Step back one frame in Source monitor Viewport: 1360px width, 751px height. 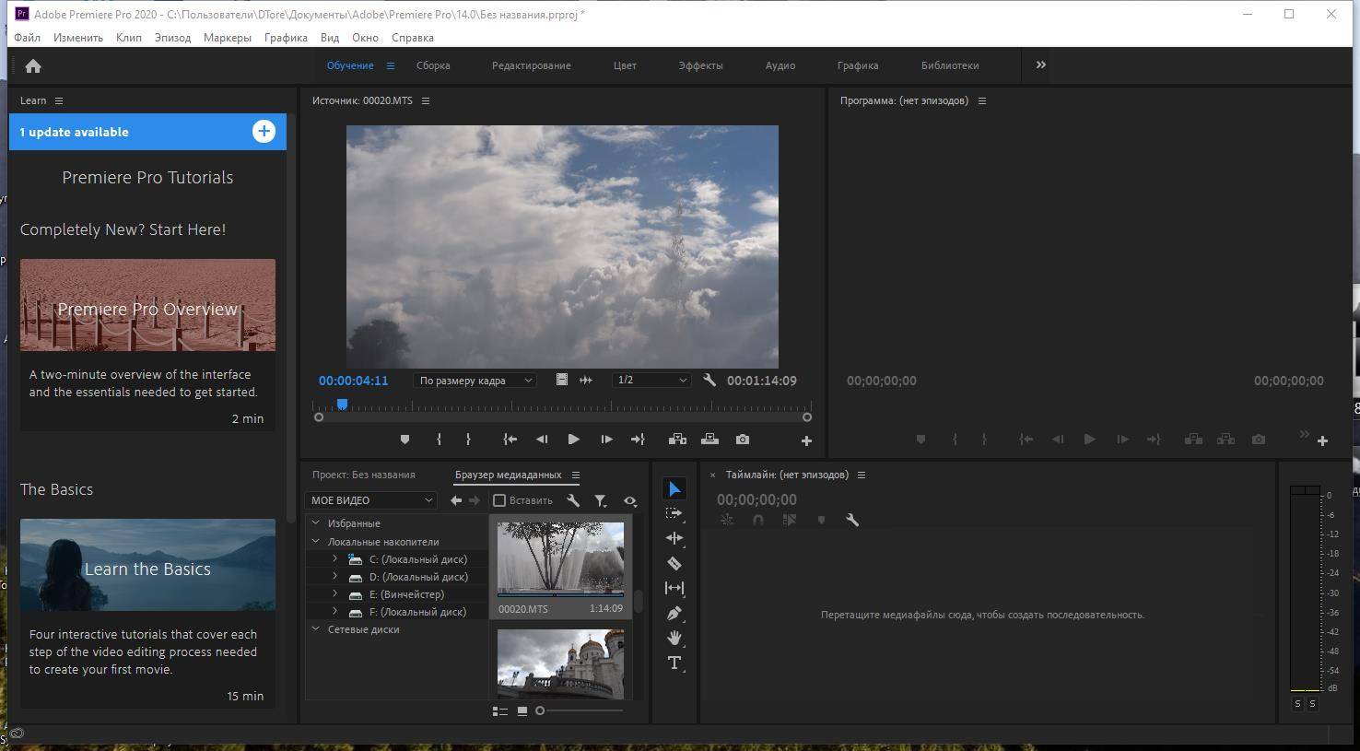(542, 440)
